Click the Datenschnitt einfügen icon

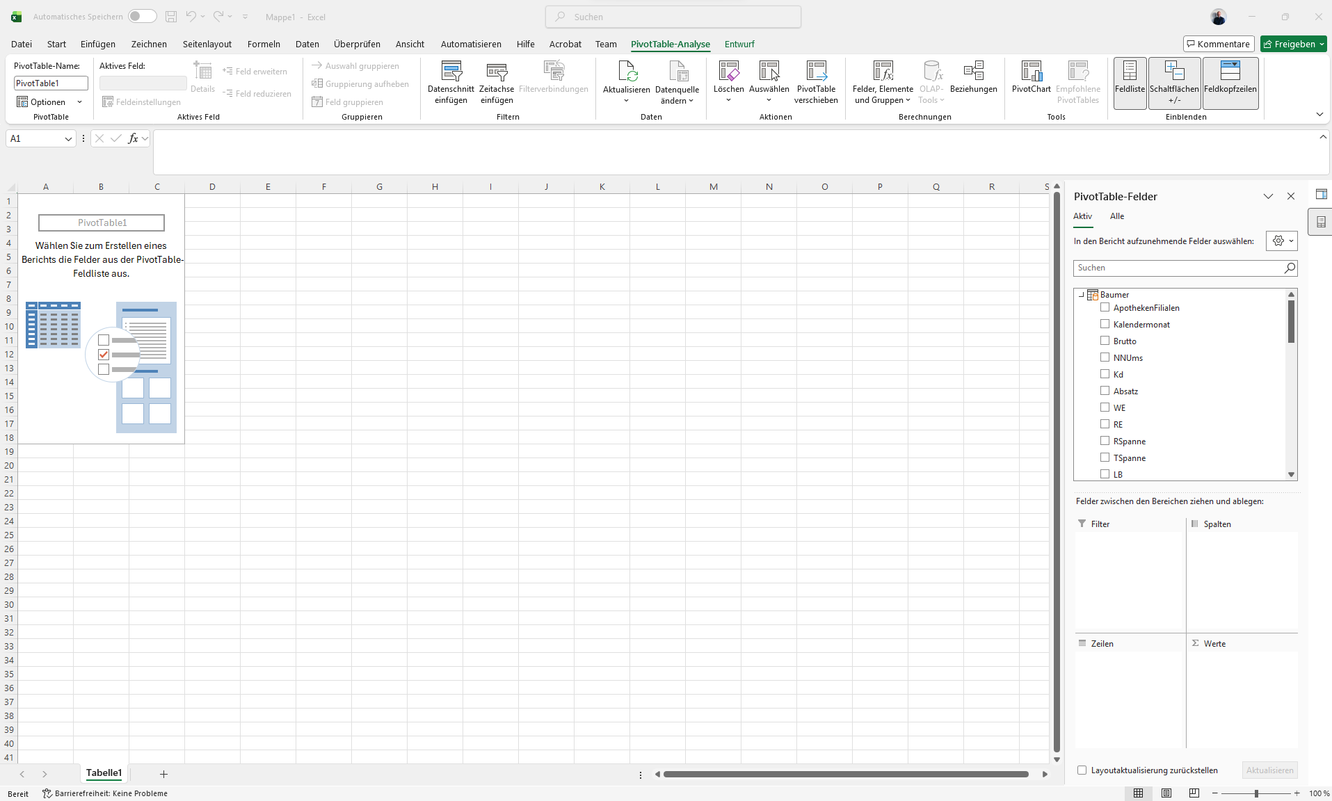click(451, 72)
